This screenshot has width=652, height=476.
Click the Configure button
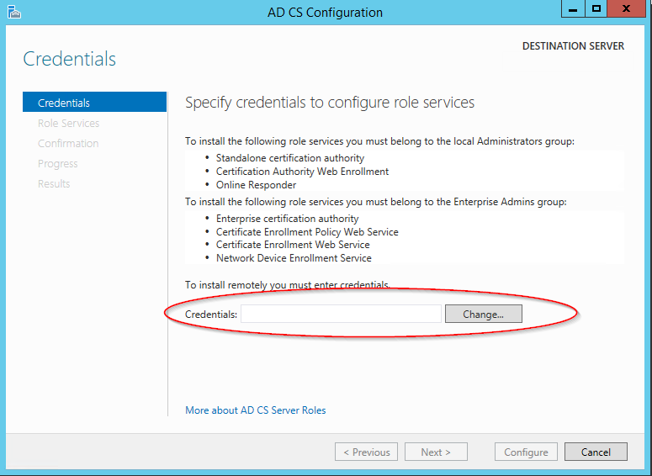[x=526, y=452]
